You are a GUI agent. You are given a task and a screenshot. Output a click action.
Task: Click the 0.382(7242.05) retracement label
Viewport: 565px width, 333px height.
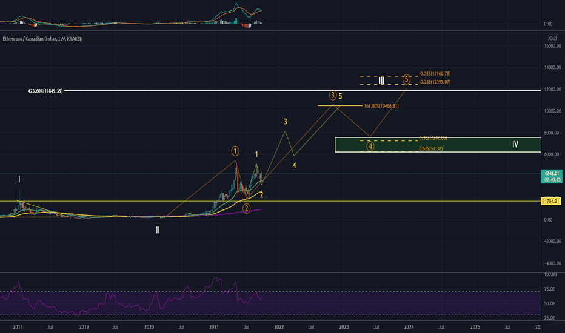click(x=433, y=138)
